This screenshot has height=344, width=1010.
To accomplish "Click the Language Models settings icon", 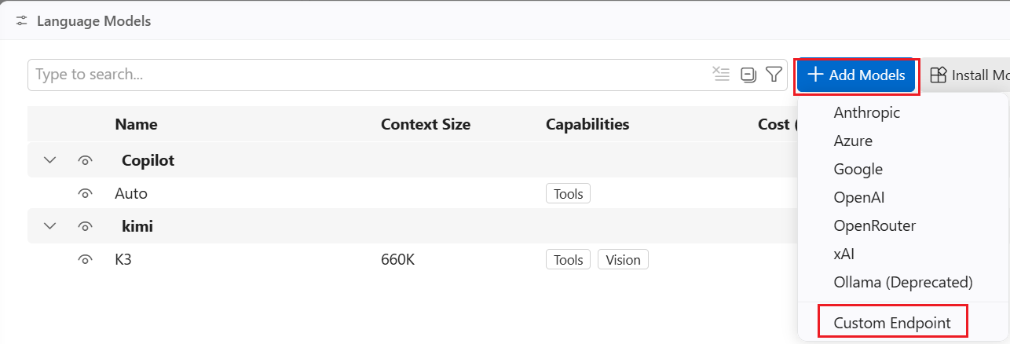I will [x=22, y=21].
